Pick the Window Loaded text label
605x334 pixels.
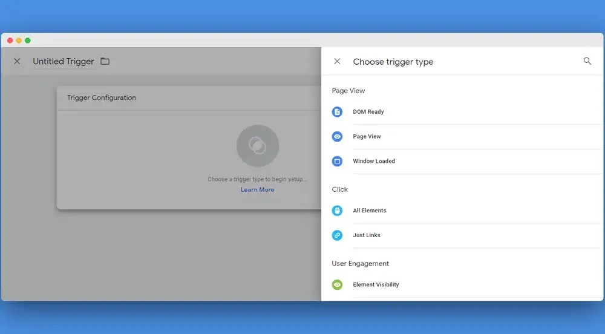[374, 162]
